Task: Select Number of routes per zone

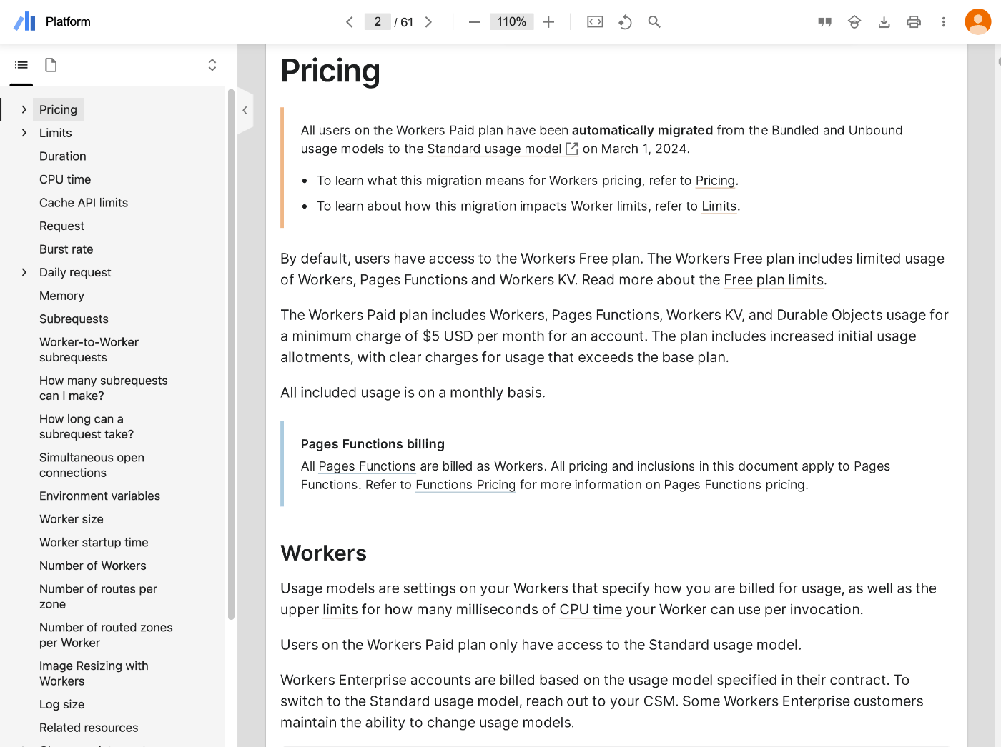Action: pyautogui.click(x=99, y=596)
